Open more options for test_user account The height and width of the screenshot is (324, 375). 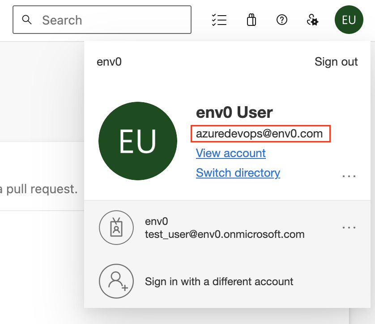click(349, 228)
